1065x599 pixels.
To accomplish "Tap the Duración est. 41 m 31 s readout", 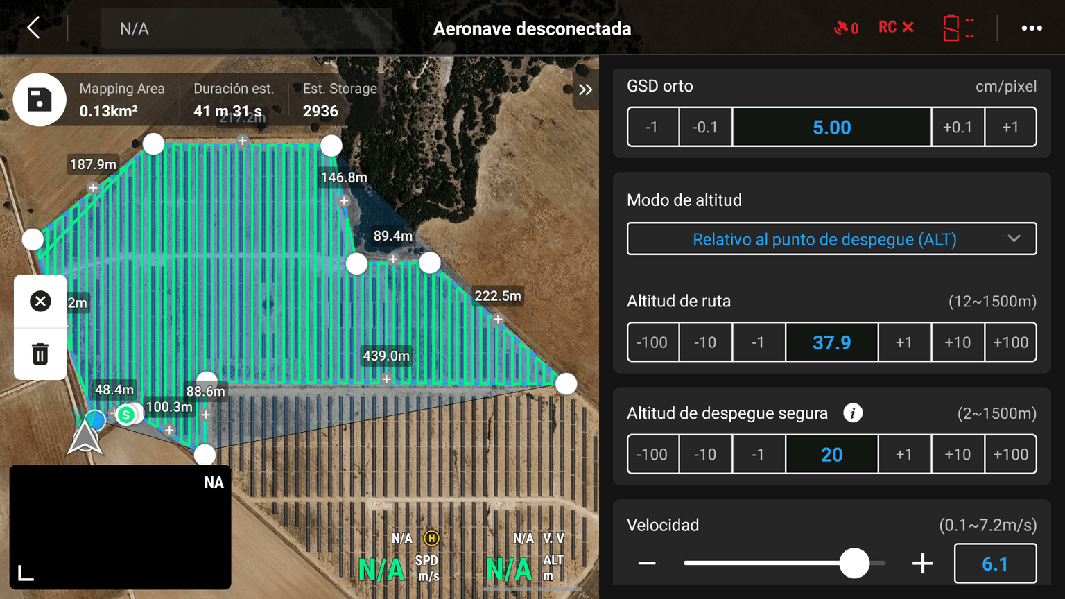I will coord(234,99).
